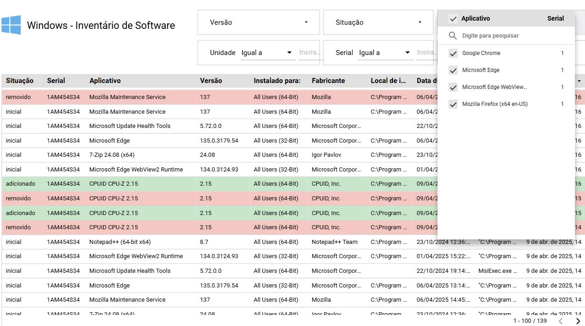This screenshot has width=585, height=326.
Task: Sort table by Situação column header
Action: 20,81
